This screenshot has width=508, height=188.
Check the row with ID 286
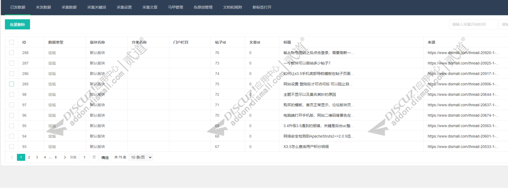click(11, 74)
